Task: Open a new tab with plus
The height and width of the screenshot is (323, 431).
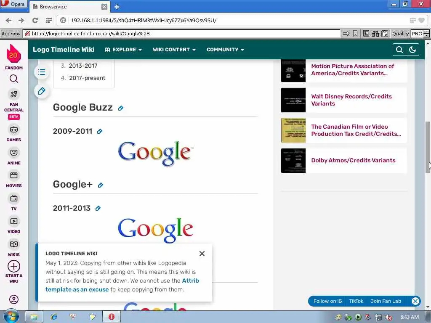Action: click(117, 7)
